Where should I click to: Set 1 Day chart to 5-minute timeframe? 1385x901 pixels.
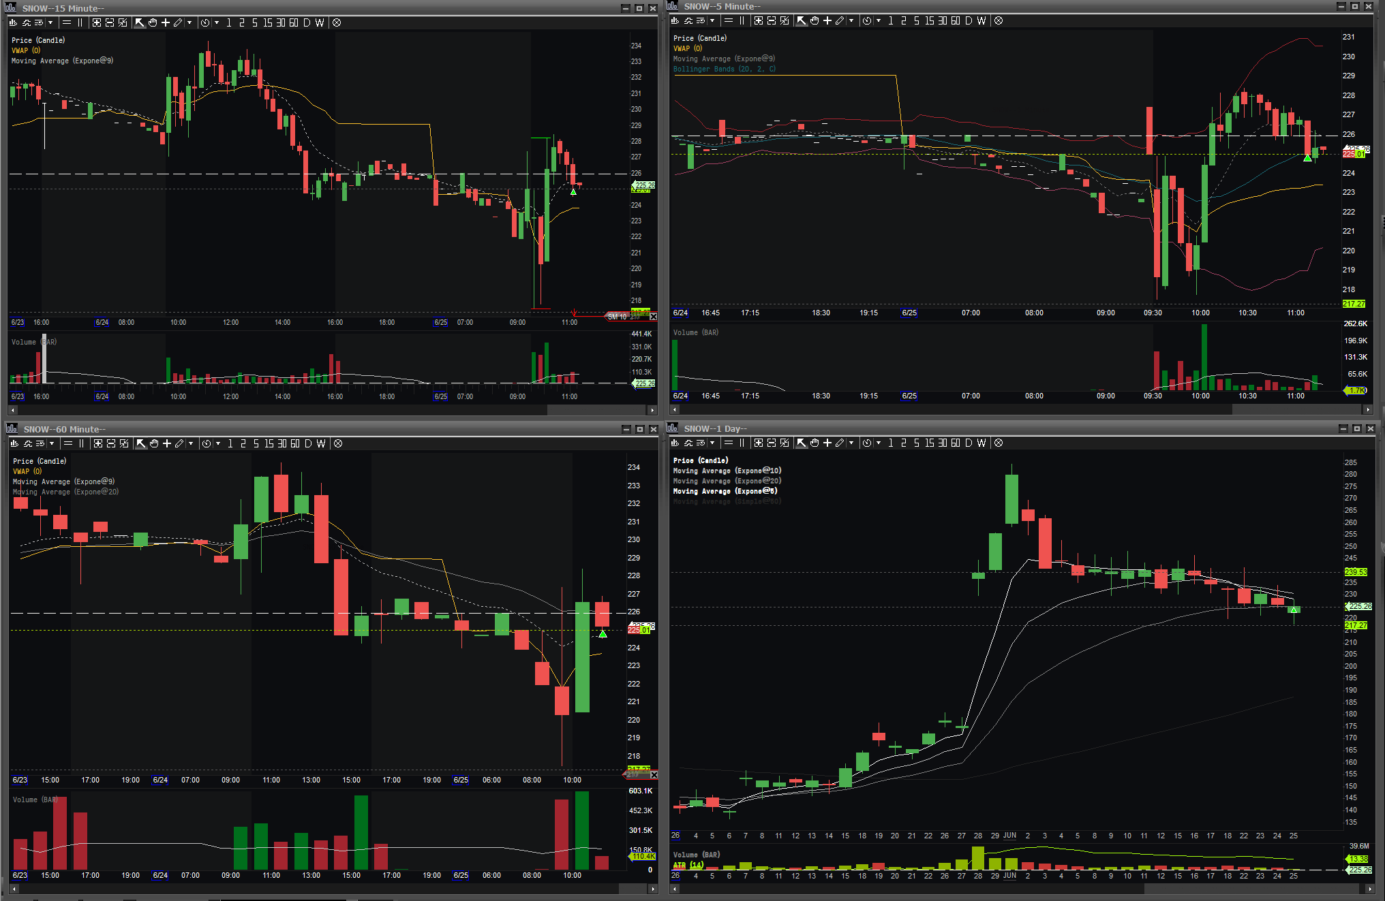point(917,443)
